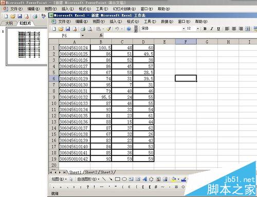Viewport: 257px width, 197px height.
Task: Toggle Center alignment in Excel toolbar
Action: point(234,29)
